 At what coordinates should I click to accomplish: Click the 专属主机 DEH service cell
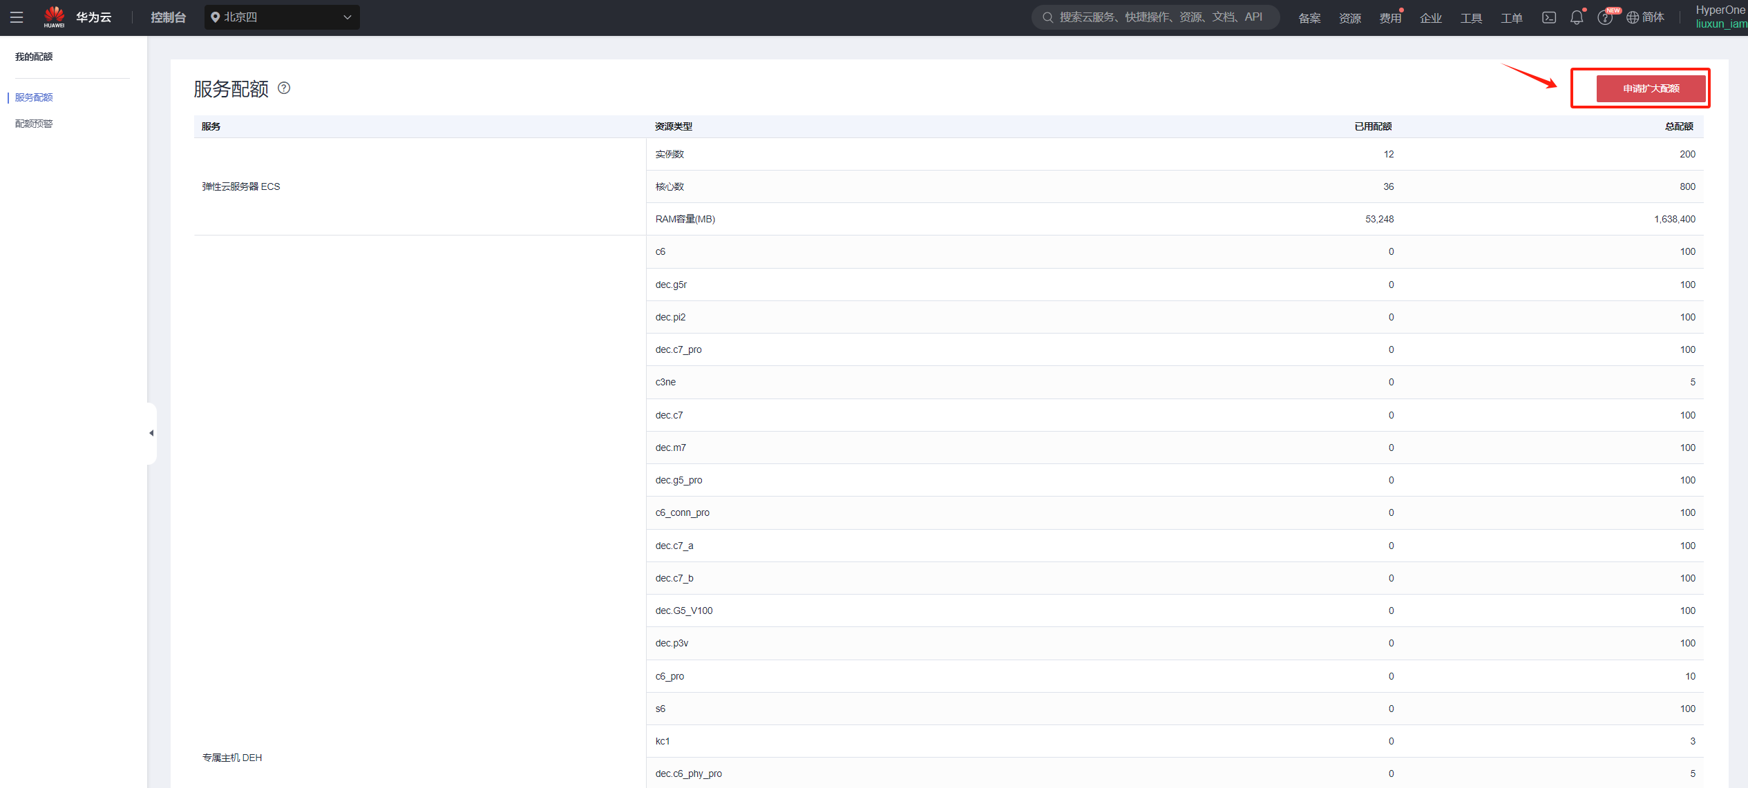tap(232, 758)
